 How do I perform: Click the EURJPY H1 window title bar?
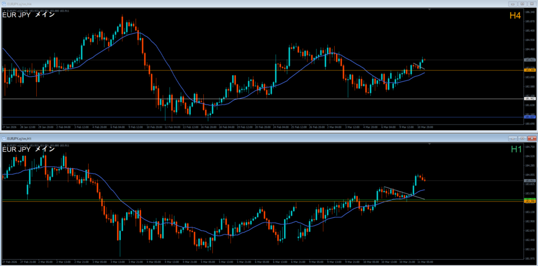click(210, 138)
